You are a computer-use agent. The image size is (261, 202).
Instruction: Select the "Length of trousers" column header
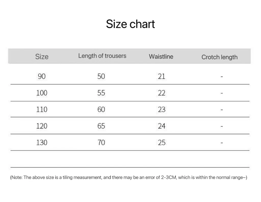pos(102,56)
